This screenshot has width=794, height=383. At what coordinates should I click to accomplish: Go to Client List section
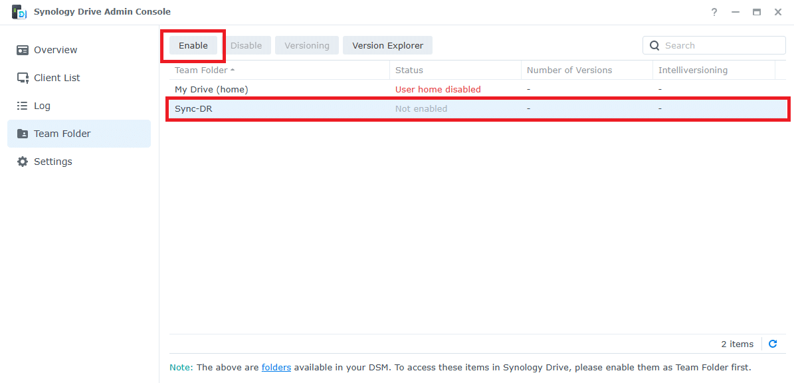pyautogui.click(x=79, y=78)
